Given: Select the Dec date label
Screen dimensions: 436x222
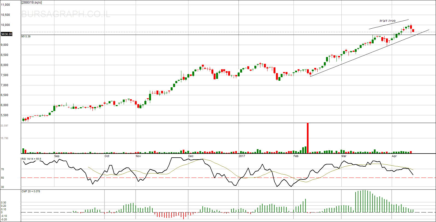Looking at the screenshot, I should (x=191, y=156).
